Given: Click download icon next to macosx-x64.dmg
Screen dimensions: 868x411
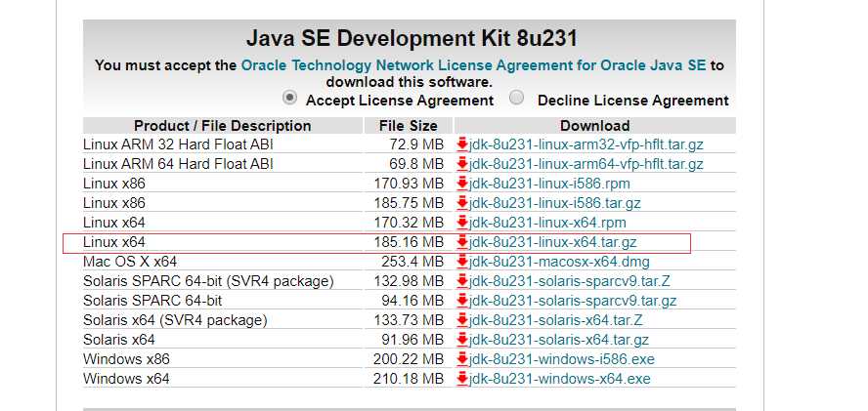Looking at the screenshot, I should point(462,262).
